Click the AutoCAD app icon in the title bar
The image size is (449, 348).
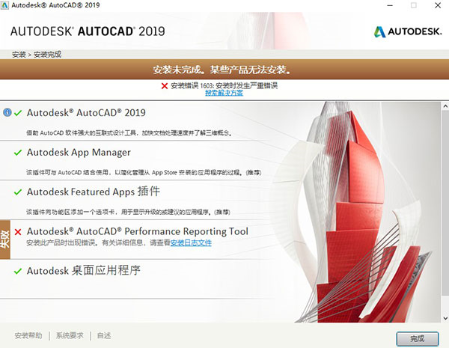tap(5, 5)
